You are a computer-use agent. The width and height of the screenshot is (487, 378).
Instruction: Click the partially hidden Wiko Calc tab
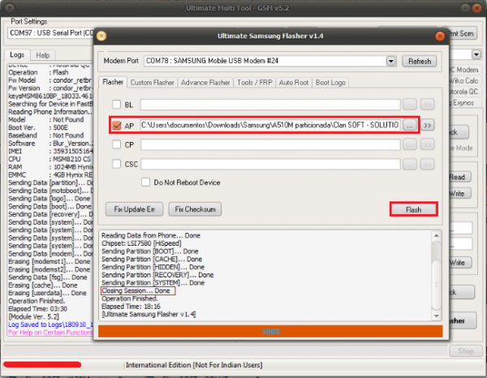(x=463, y=81)
